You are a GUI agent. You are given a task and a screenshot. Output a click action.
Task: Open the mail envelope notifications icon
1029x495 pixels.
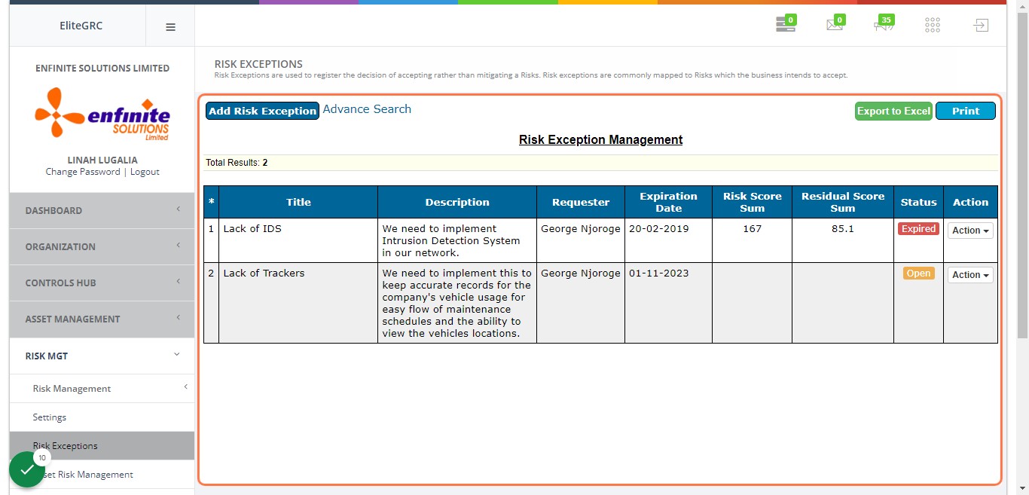point(835,25)
